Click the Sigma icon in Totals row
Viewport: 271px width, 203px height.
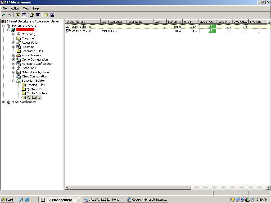click(x=67, y=27)
